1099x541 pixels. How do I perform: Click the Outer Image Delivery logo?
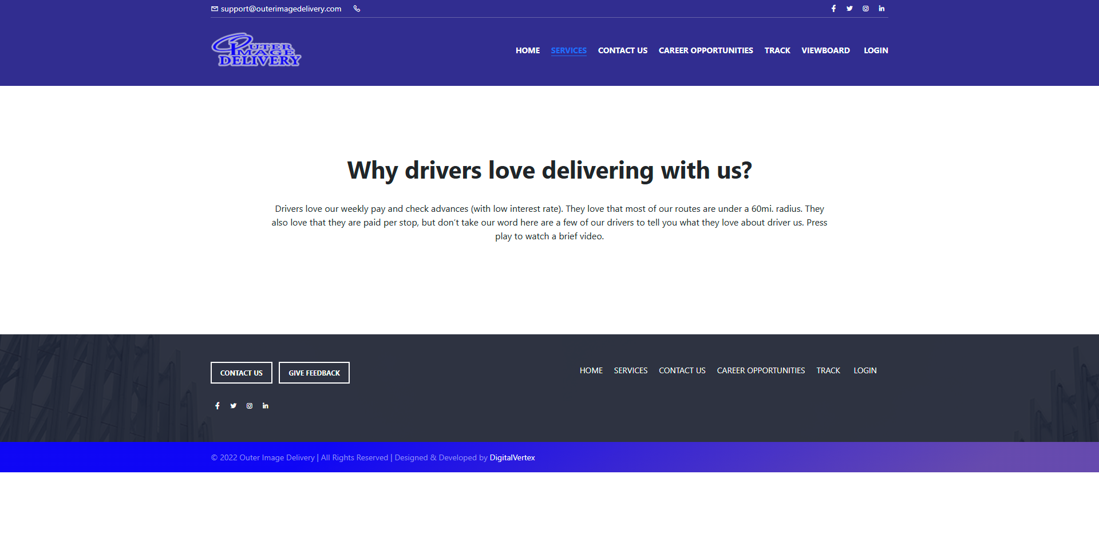[256, 50]
